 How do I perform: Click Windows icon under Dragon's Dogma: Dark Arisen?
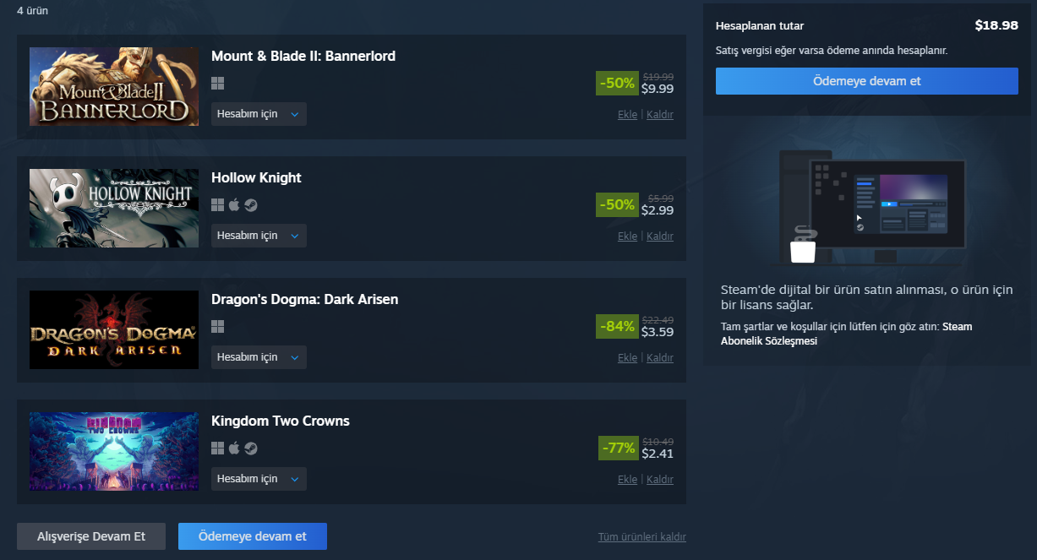tap(217, 327)
